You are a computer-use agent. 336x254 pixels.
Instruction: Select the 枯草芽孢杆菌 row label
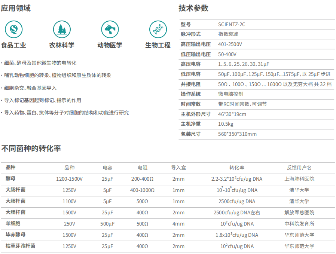click(x=21, y=246)
